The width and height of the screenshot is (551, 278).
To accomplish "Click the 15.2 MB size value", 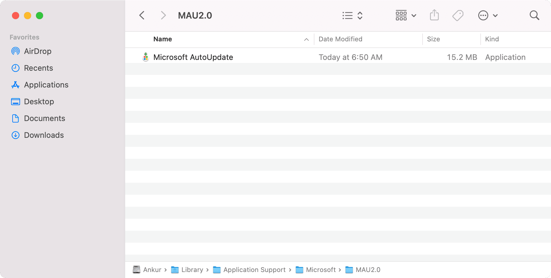I will click(462, 57).
